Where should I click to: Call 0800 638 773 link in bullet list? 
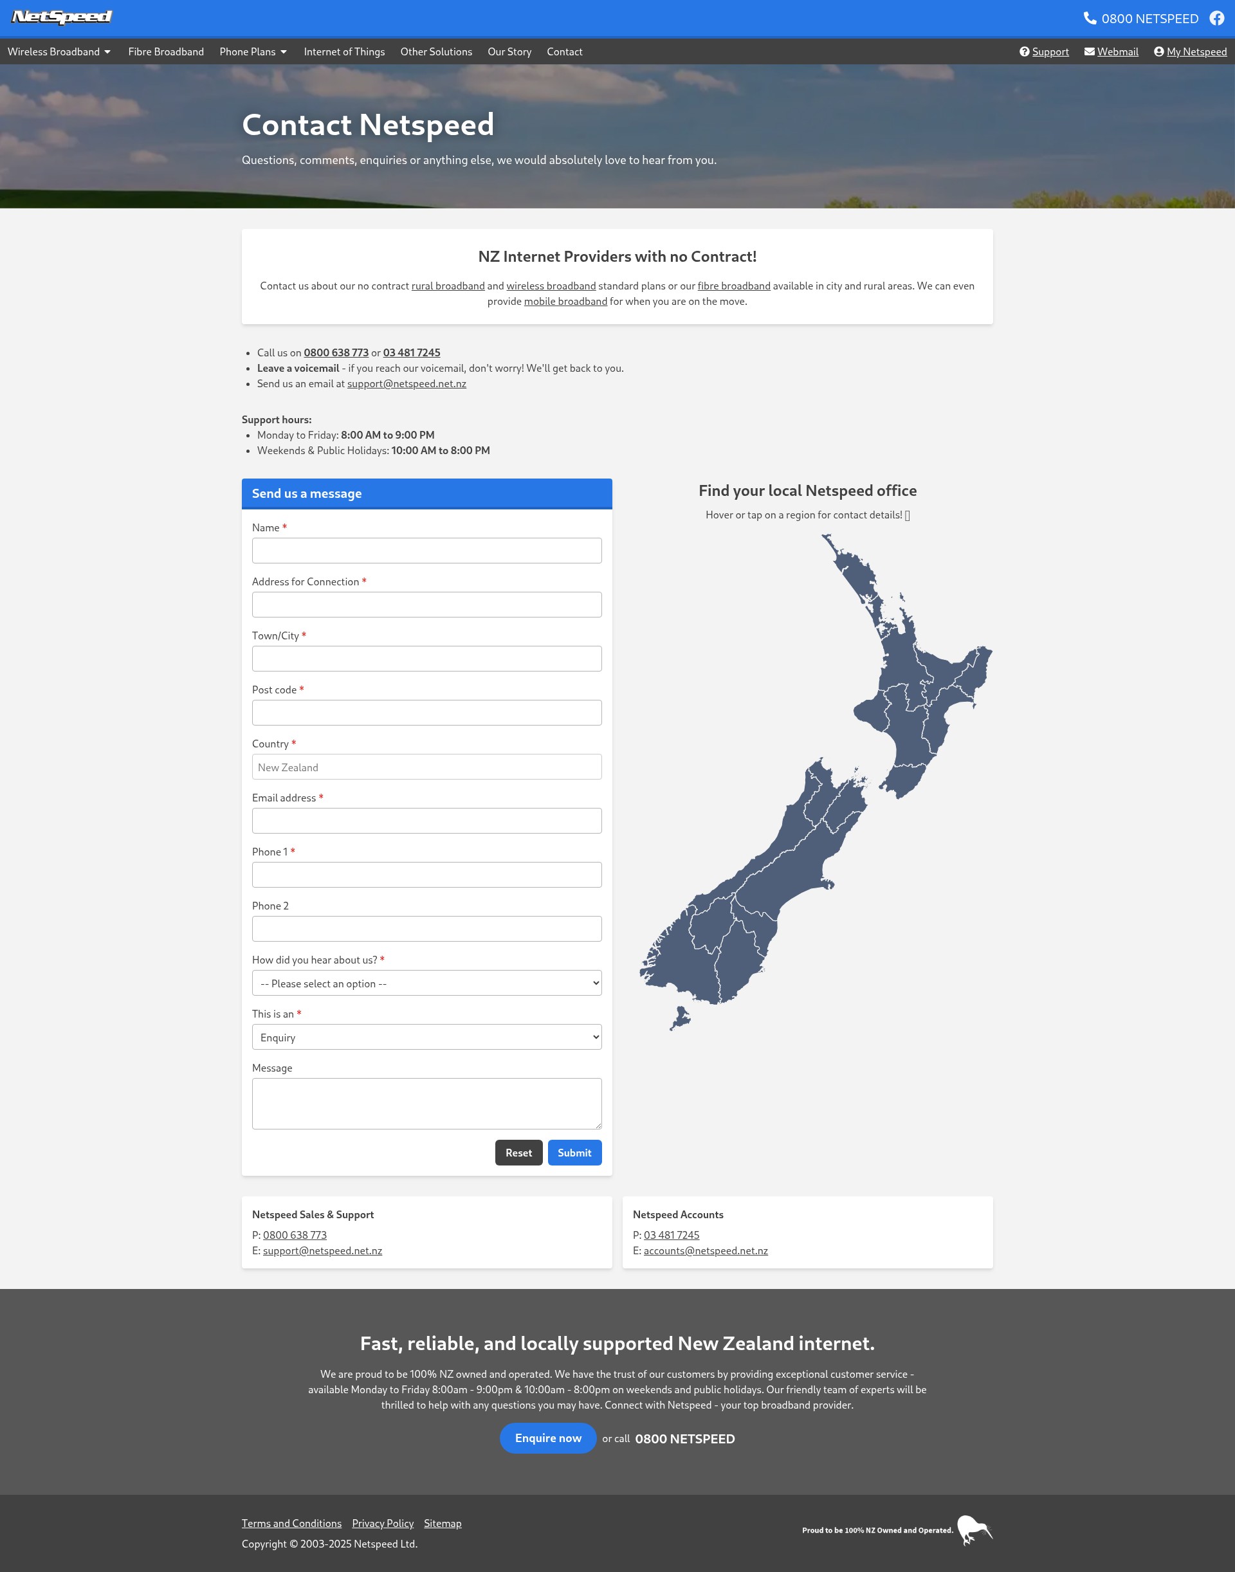coord(336,352)
